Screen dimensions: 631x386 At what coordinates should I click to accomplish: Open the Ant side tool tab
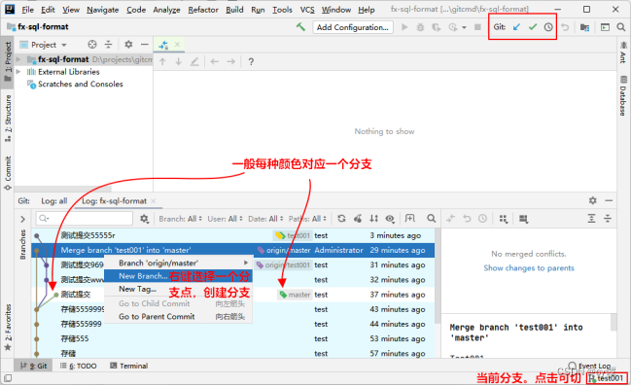tap(623, 52)
